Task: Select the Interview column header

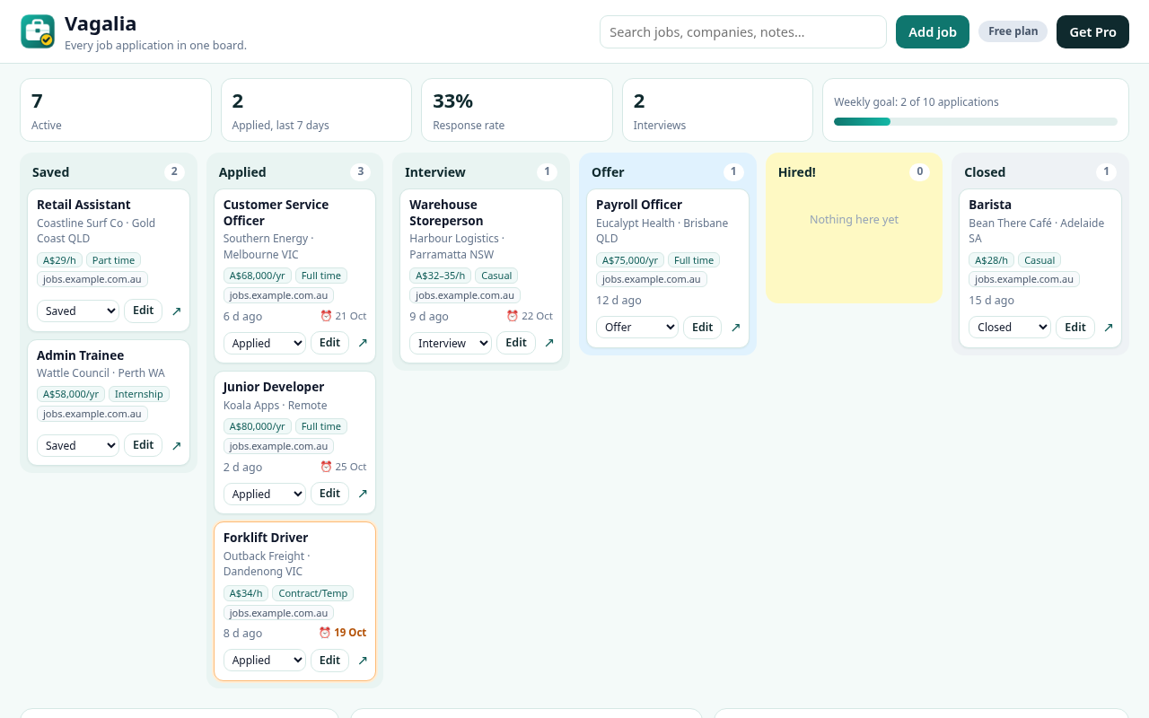Action: [435, 172]
